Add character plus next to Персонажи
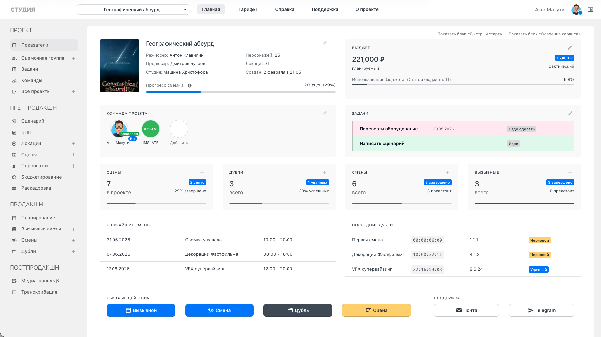Image resolution: width=601 pixels, height=337 pixels. (x=73, y=166)
